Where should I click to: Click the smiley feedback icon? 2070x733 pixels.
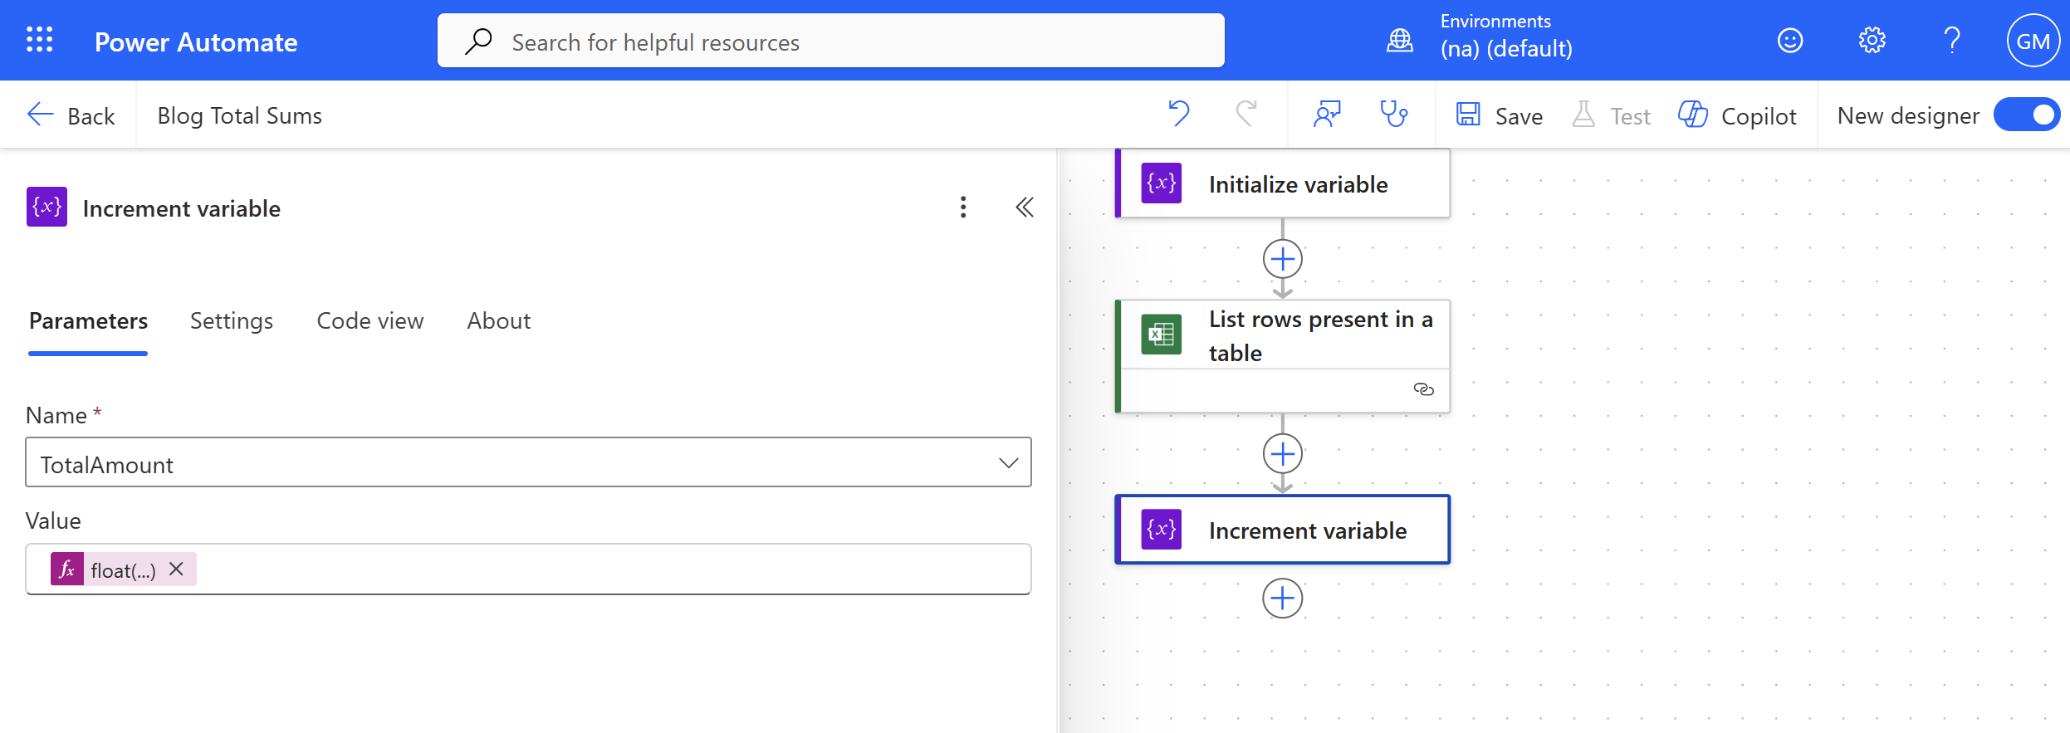(1790, 40)
